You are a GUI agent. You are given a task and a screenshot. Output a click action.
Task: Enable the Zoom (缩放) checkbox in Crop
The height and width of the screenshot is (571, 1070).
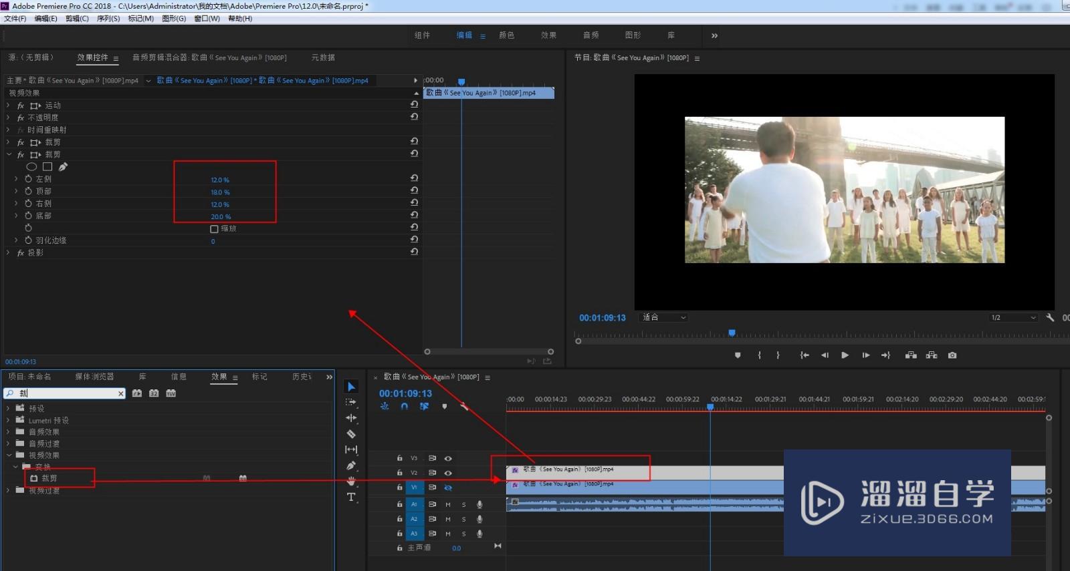point(214,229)
